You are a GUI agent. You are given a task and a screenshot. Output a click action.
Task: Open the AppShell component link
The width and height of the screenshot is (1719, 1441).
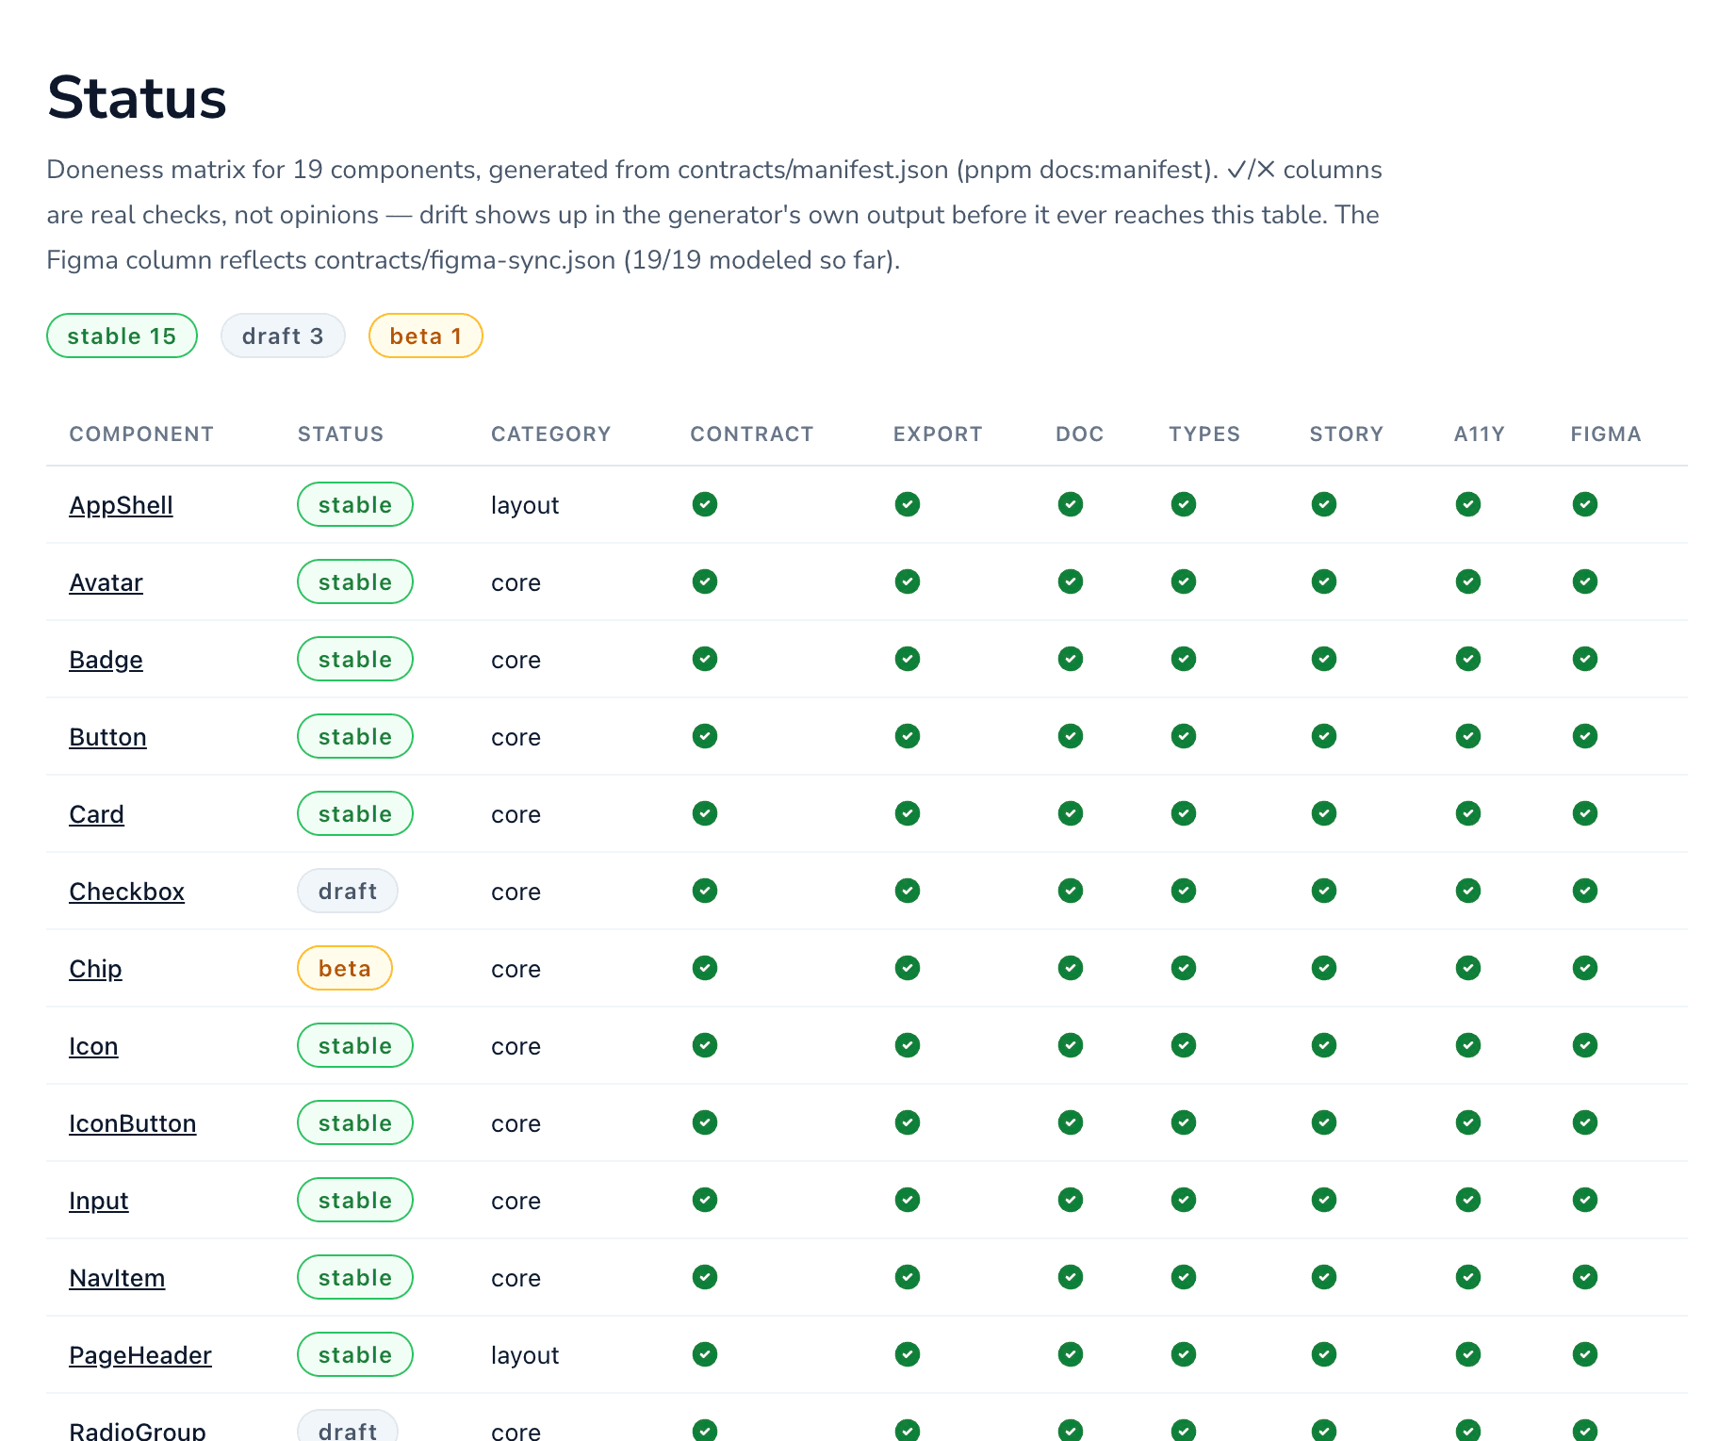click(x=121, y=505)
